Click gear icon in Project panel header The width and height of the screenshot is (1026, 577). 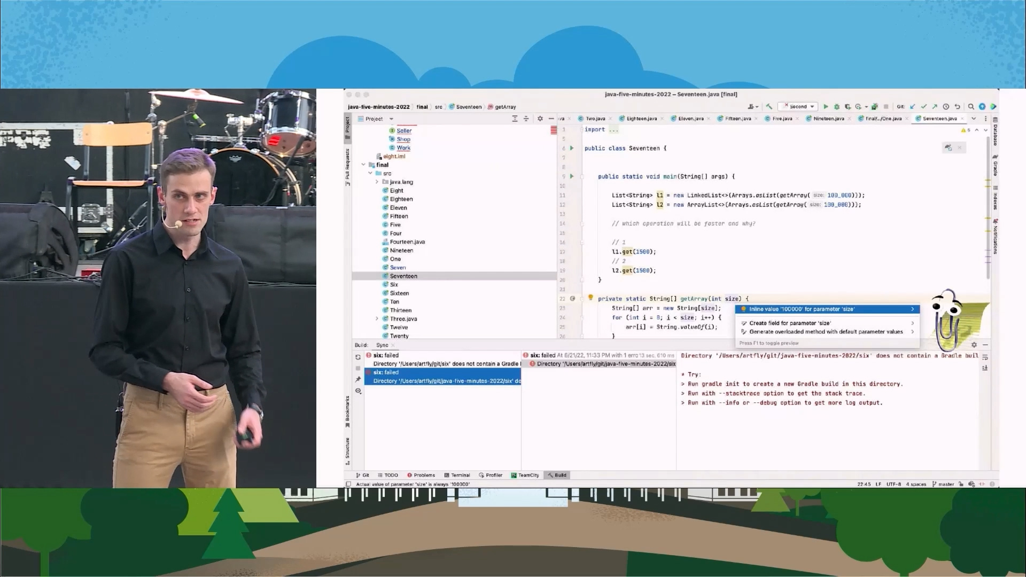(540, 119)
